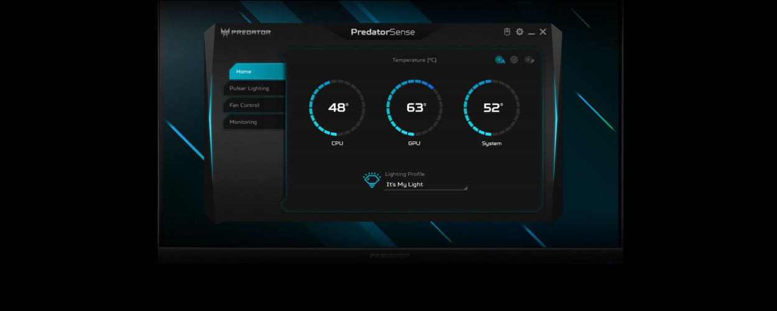The image size is (777, 311).
Task: Click the CPU label under the gauge
Action: coord(337,144)
